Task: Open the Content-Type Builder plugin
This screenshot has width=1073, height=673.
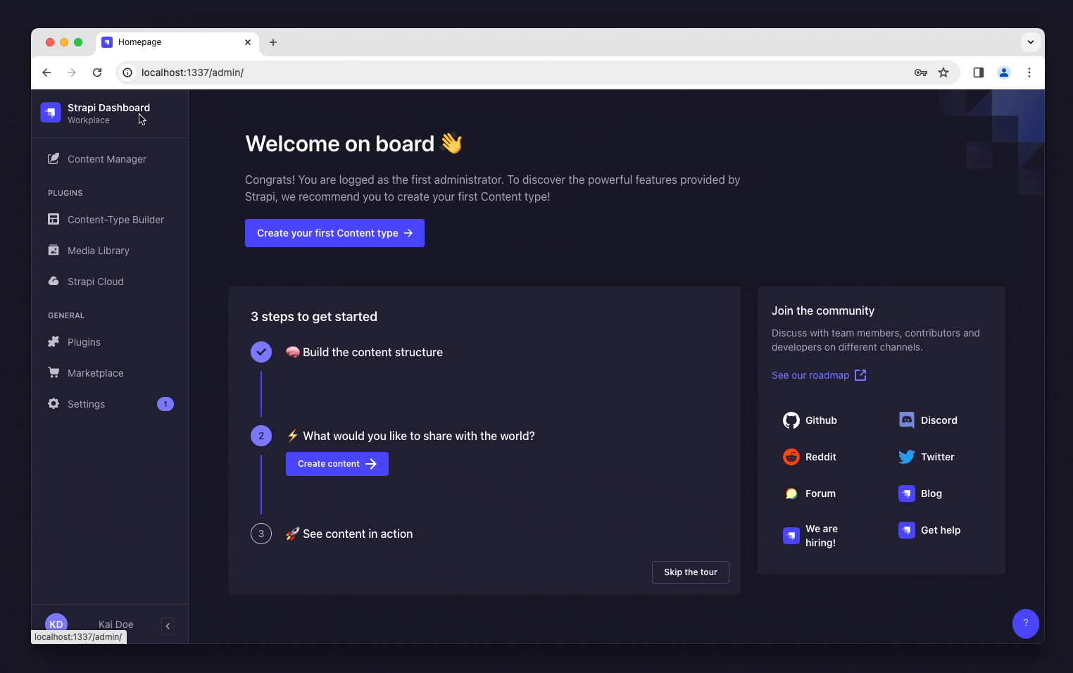Action: point(115,220)
